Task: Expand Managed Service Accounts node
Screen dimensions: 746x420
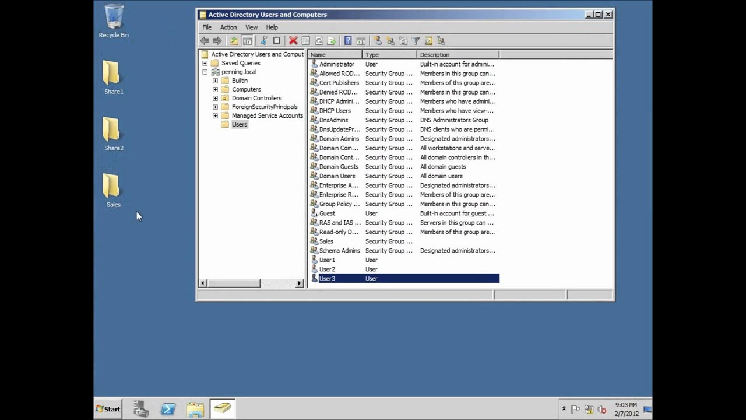Action: tap(215, 116)
